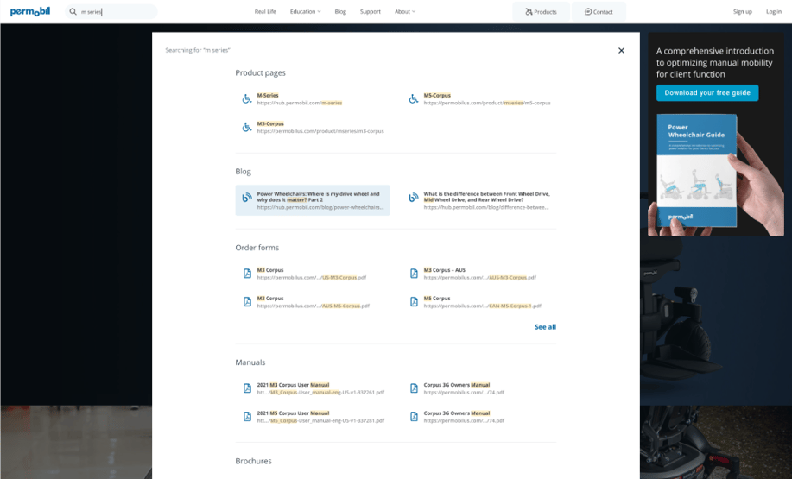
Task: Click the Contact button
Action: click(x=599, y=12)
